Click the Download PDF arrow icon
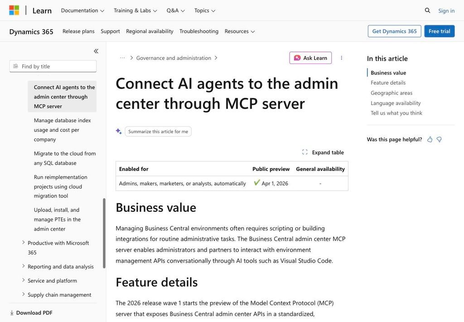Image resolution: width=464 pixels, height=322 pixels. tap(12, 312)
